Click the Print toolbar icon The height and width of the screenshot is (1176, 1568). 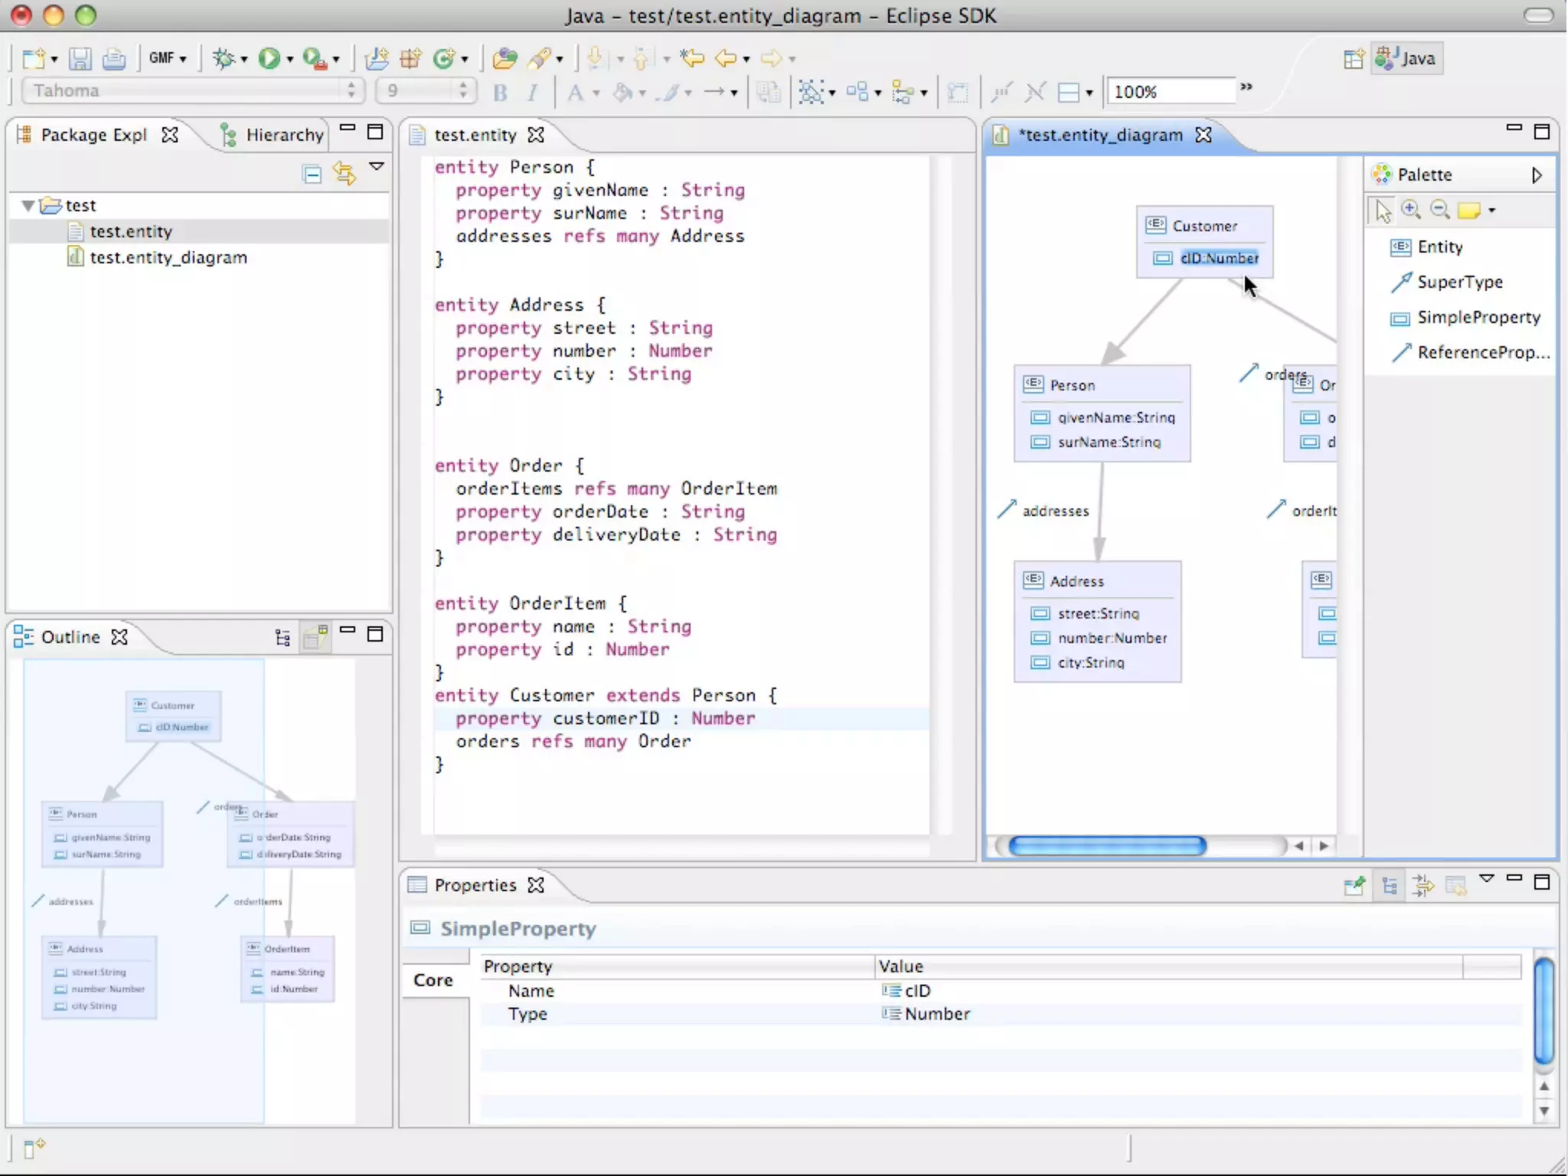tap(114, 58)
